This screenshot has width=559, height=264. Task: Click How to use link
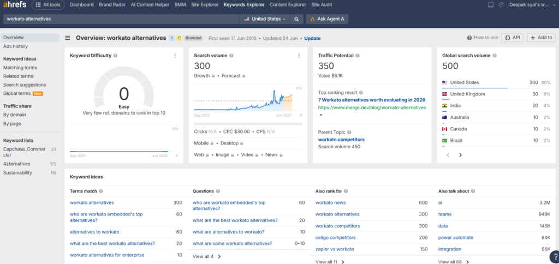[483, 38]
